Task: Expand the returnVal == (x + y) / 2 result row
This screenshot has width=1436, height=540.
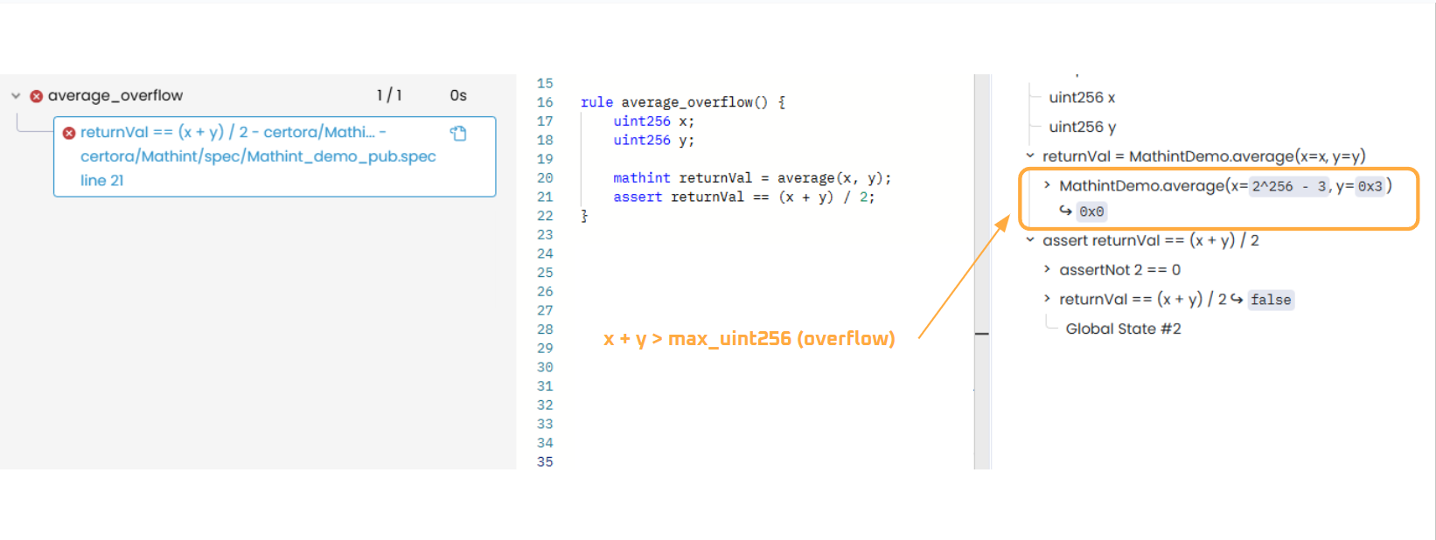Action: pyautogui.click(x=1047, y=299)
